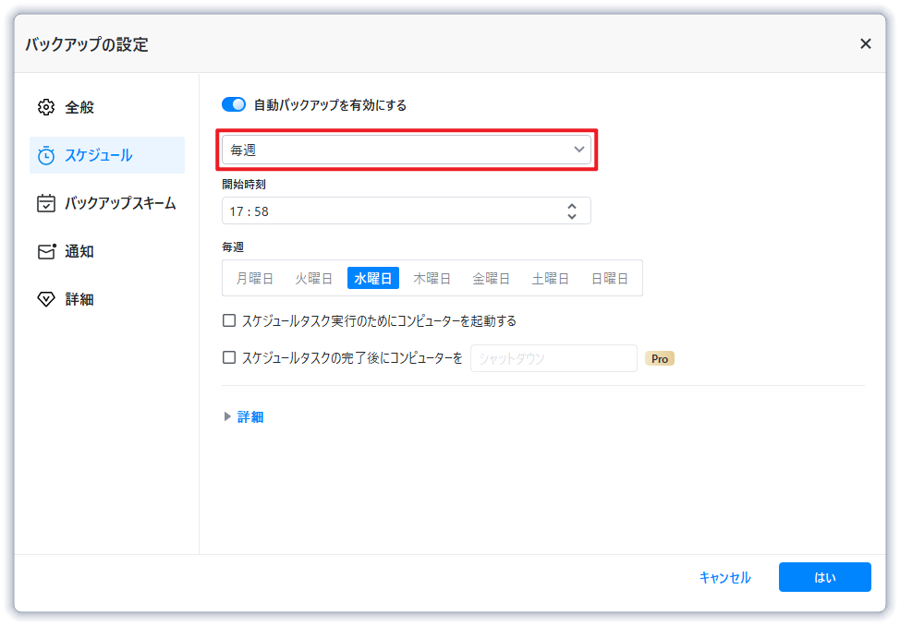Click the envelope icon beside 通知
Viewport: 900px width, 626px height.
pos(46,251)
